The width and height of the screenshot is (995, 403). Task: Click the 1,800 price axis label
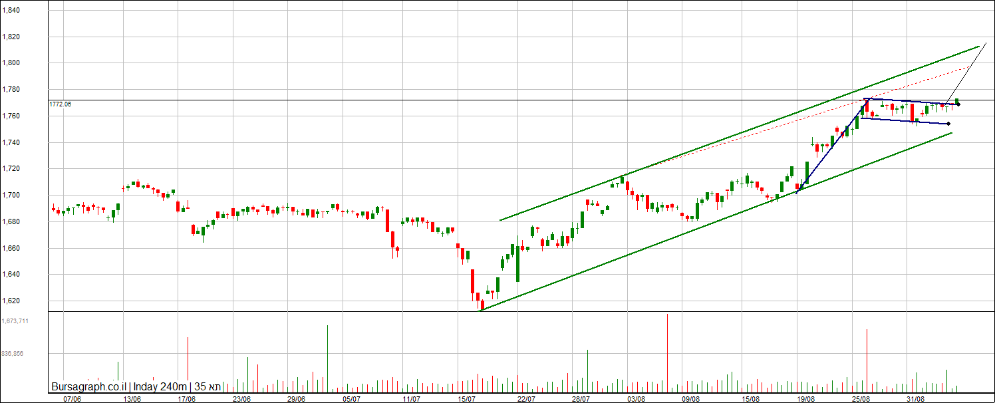[x=10, y=63]
